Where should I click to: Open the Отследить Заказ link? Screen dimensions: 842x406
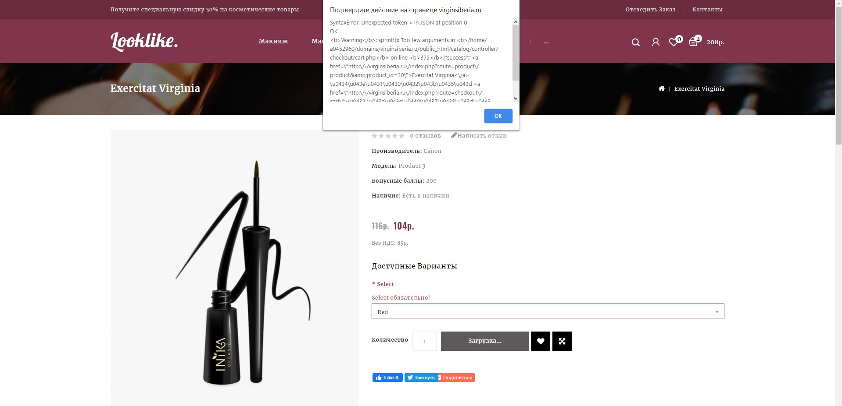coord(650,10)
